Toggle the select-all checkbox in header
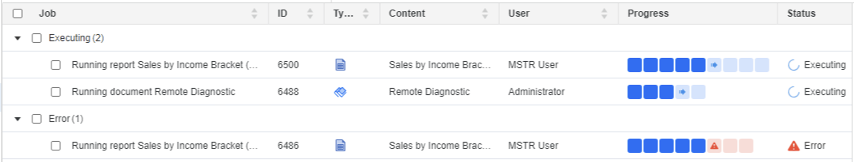The width and height of the screenshot is (854, 162). pyautogui.click(x=18, y=13)
